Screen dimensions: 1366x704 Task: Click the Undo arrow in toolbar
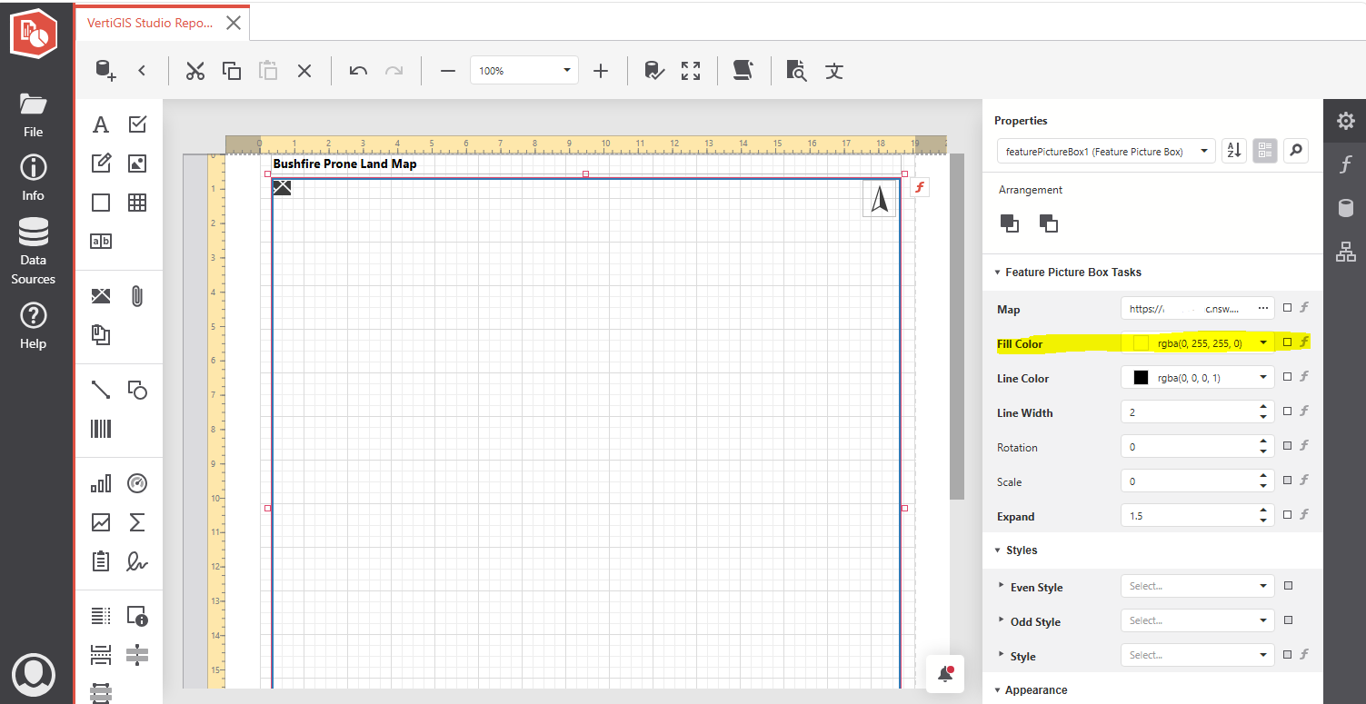(358, 70)
